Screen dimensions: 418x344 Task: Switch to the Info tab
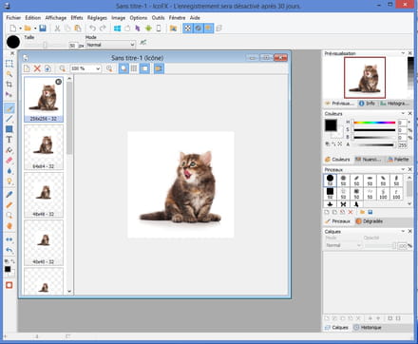point(367,104)
